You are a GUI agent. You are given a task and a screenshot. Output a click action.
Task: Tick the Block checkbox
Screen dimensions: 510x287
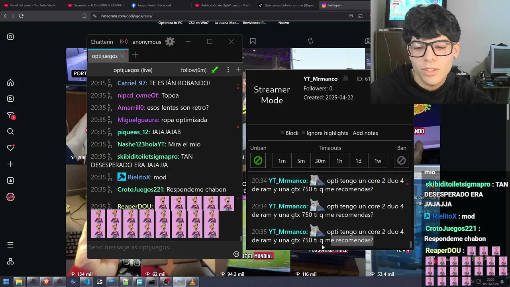[x=282, y=133]
